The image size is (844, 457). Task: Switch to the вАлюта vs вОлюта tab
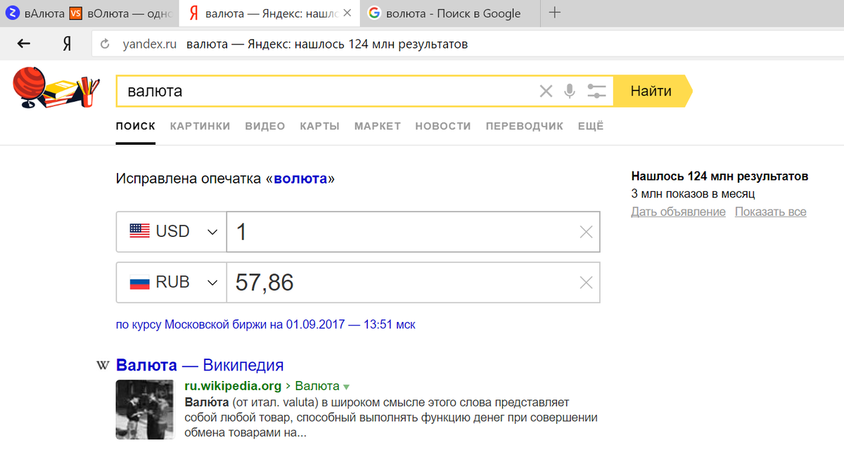pos(88,13)
